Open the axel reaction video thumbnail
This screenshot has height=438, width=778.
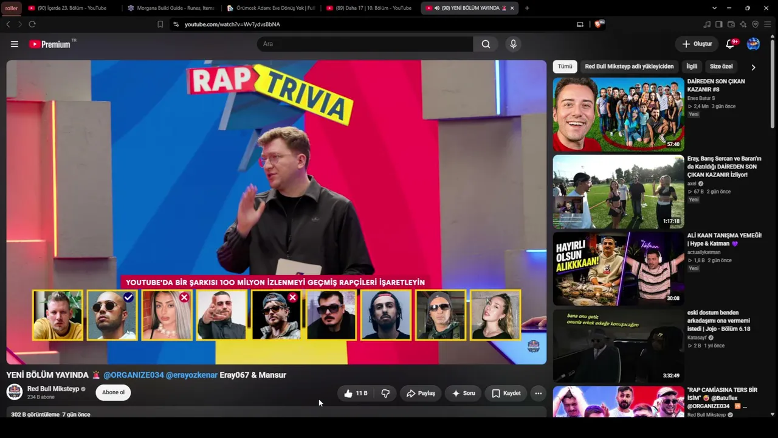coord(618,192)
